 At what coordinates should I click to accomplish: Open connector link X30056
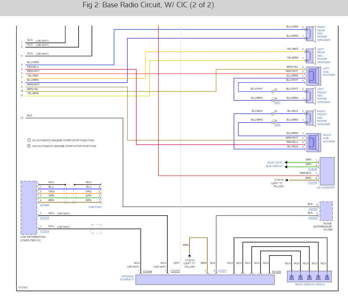[313, 218]
